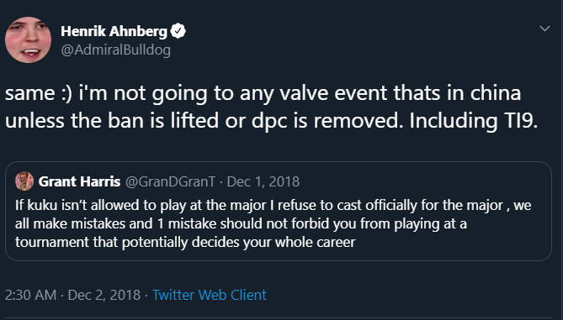Open quoted tweet via 'If kuku isn't allowed' line
The width and height of the screenshot is (563, 320).
pyautogui.click(x=273, y=205)
